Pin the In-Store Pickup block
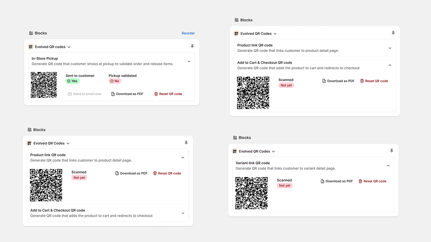The width and height of the screenshot is (431, 242). [x=192, y=46]
